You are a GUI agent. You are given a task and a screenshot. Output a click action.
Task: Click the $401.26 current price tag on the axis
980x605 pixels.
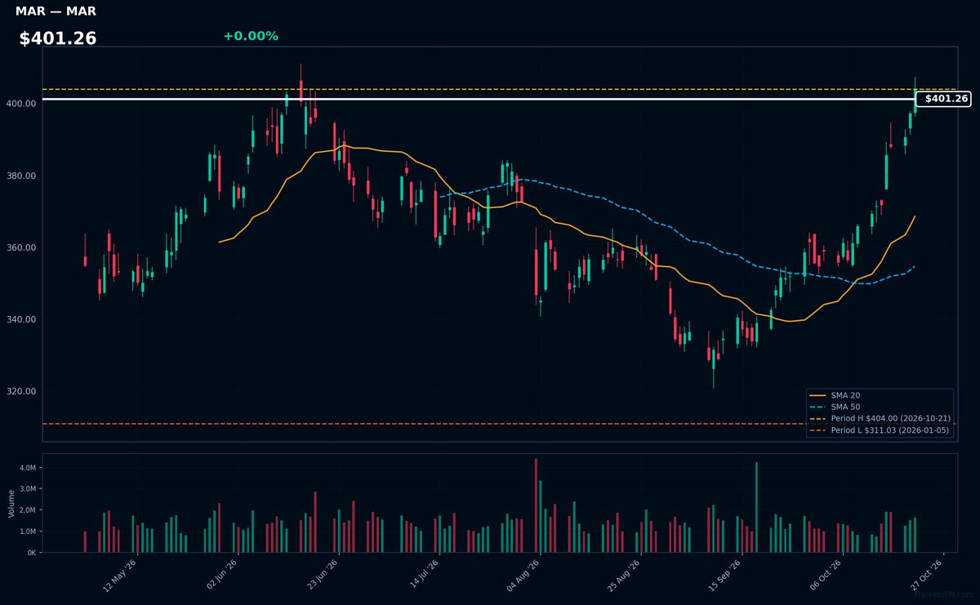point(943,99)
